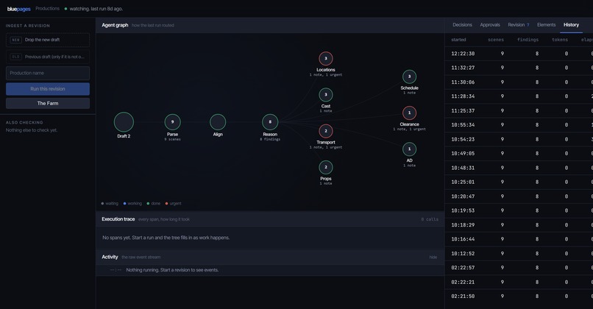Click 'Nothing running' activity message
The image size is (593, 309).
click(x=172, y=270)
